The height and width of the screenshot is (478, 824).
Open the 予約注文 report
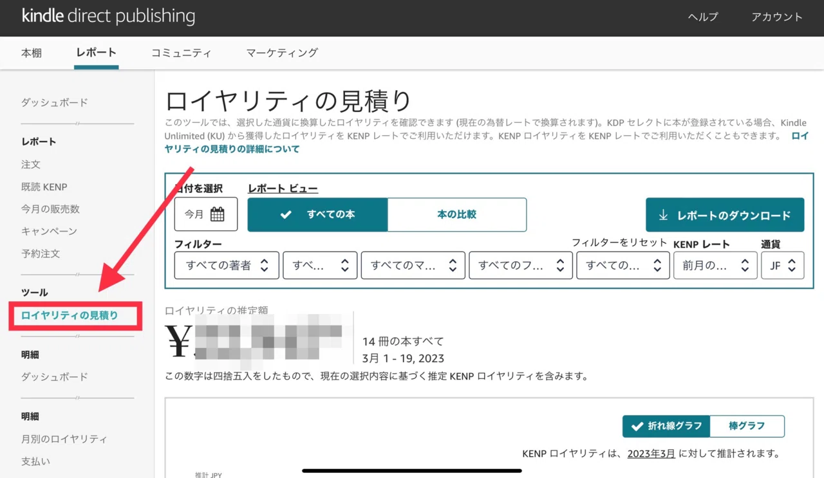point(41,253)
